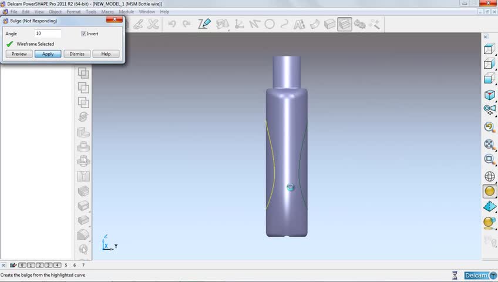Click the bottom boolean solid icon in the sidebar
Image resolution: width=498 pixels, height=282 pixels.
point(83,102)
